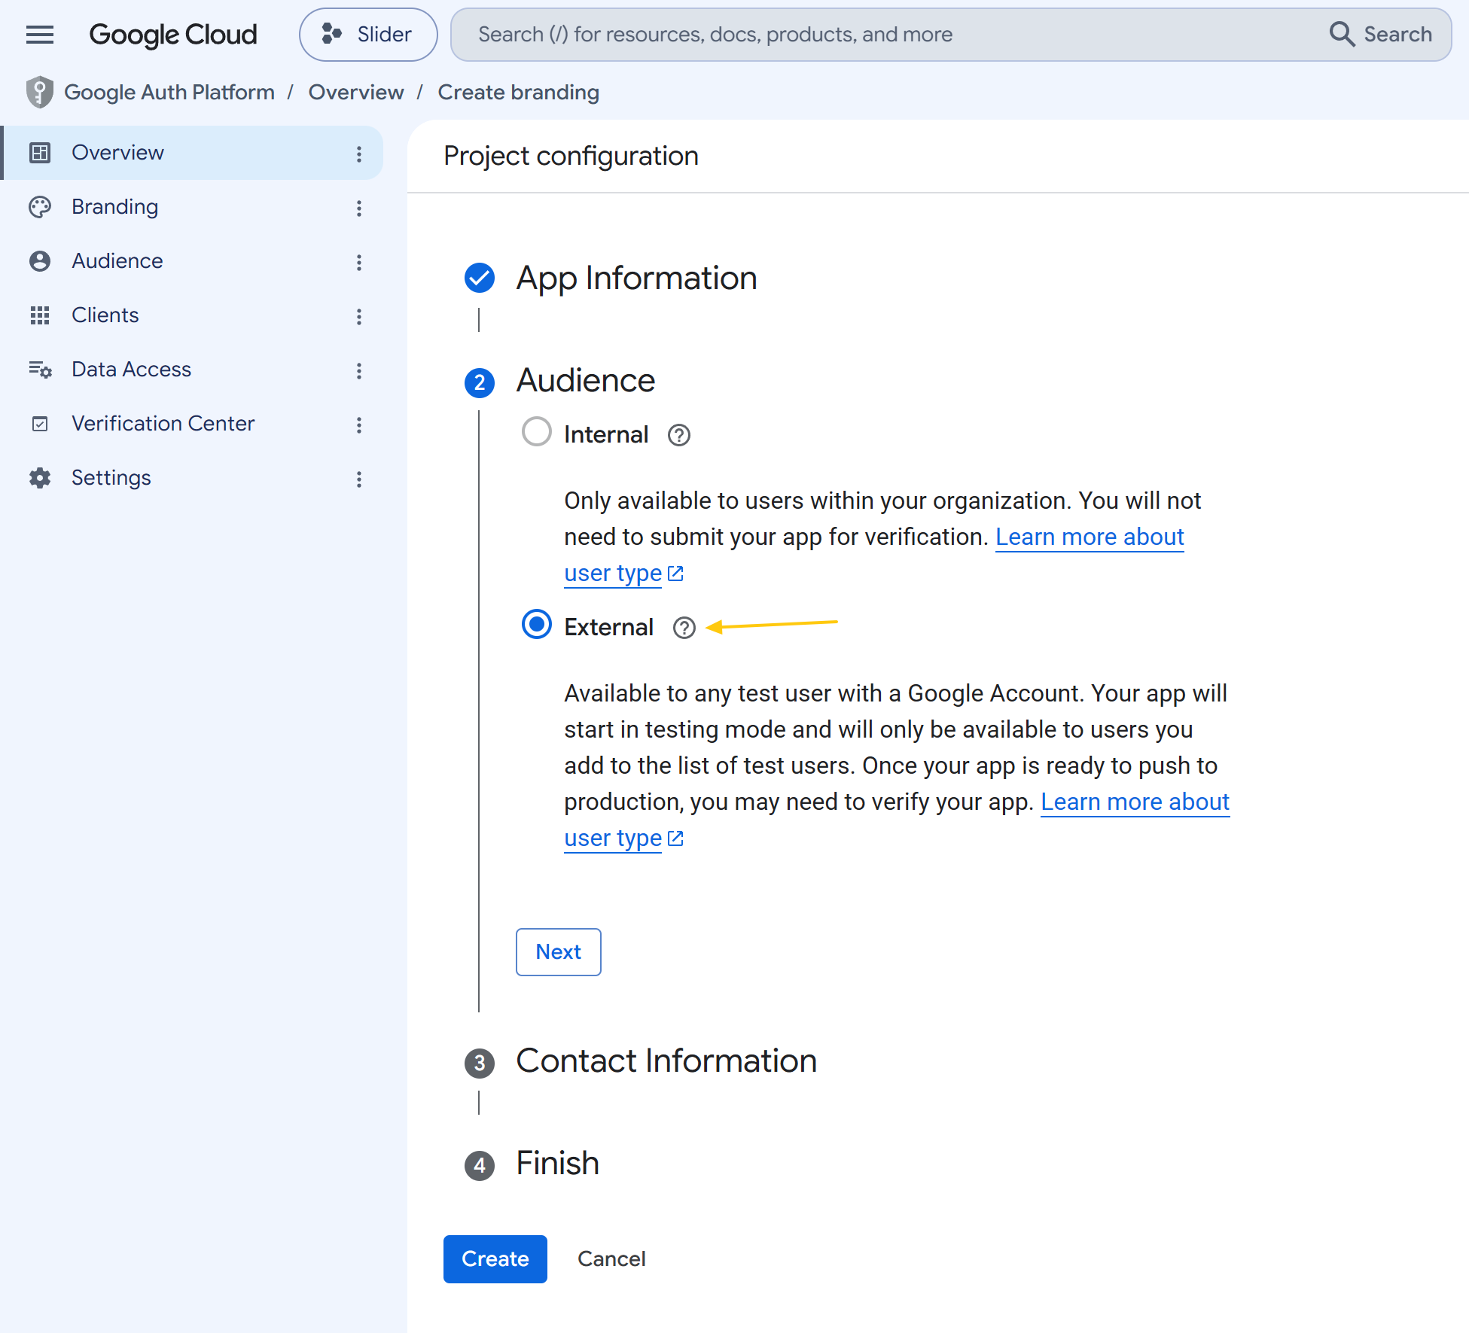The height and width of the screenshot is (1333, 1469).
Task: Open the Data Access three-dot menu
Action: [359, 371]
